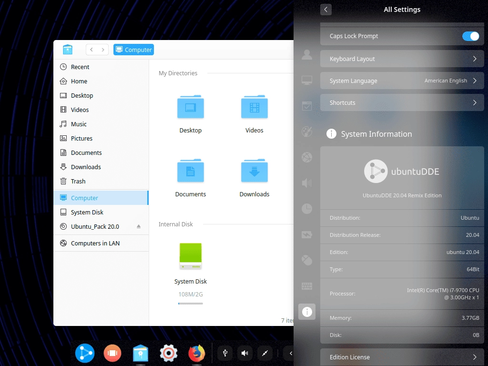
Task: Eject Ubuntu_Pack 20.0 disc
Action: (139, 226)
